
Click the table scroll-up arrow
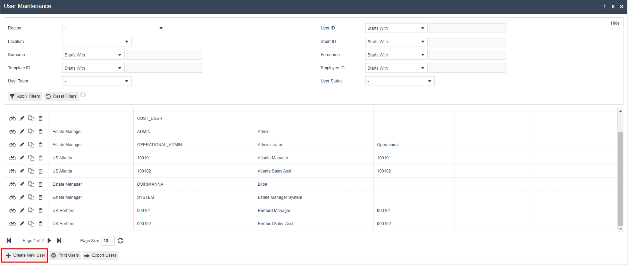(x=620, y=111)
